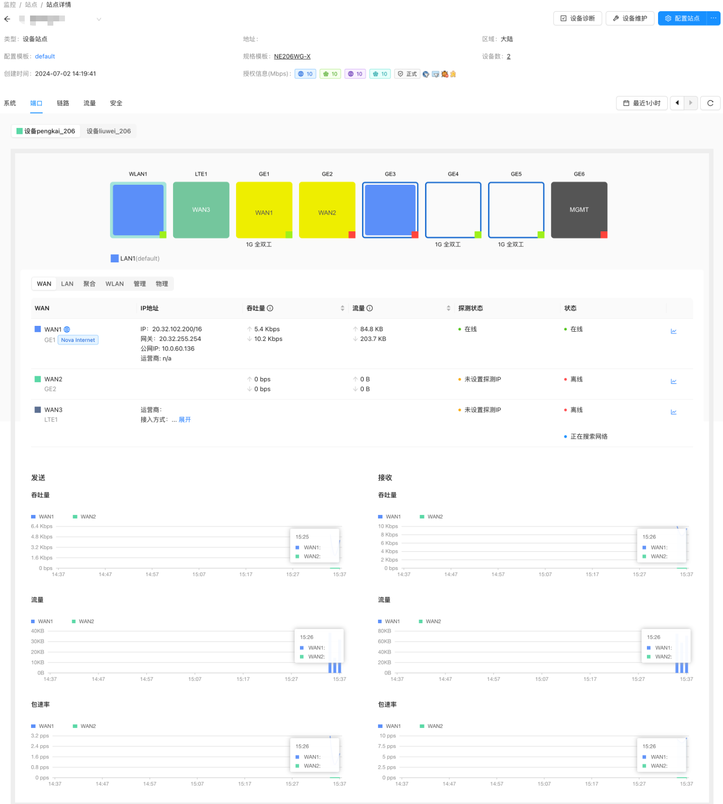The image size is (723, 804).
Task: Click the GE2 WAN2 port tile
Action: [x=327, y=210]
